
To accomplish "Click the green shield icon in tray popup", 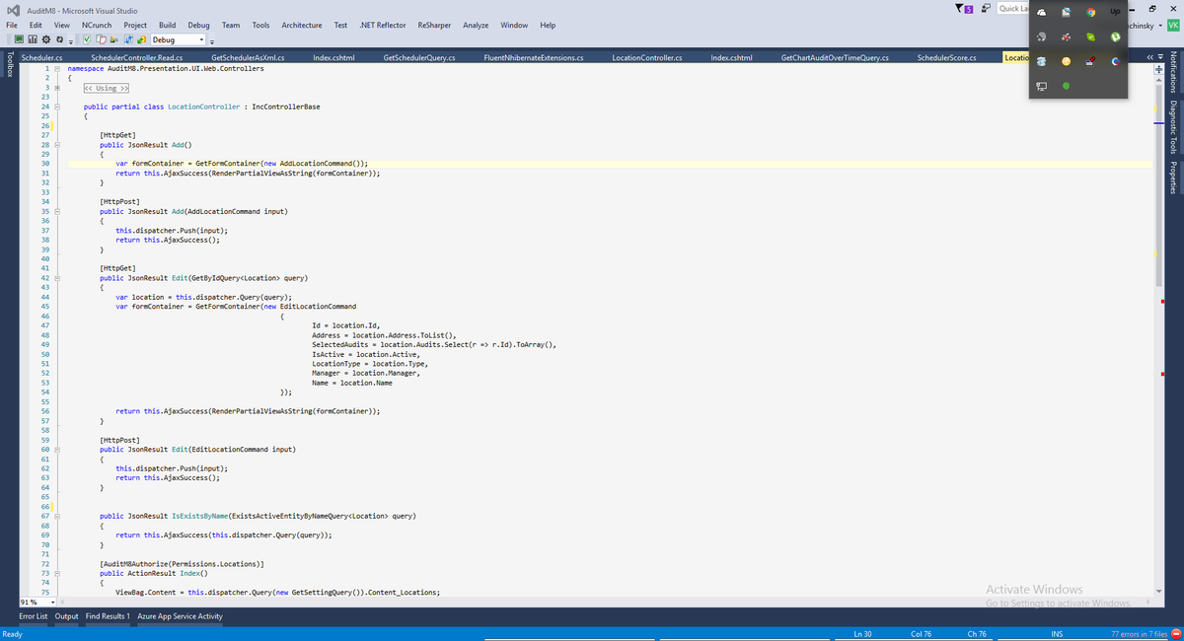I will [x=1067, y=86].
